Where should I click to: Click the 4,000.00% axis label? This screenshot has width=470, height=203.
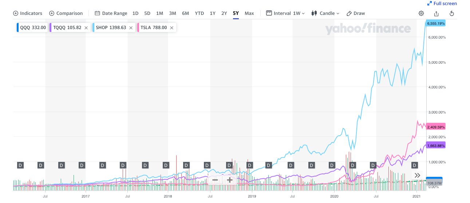pyautogui.click(x=437, y=87)
